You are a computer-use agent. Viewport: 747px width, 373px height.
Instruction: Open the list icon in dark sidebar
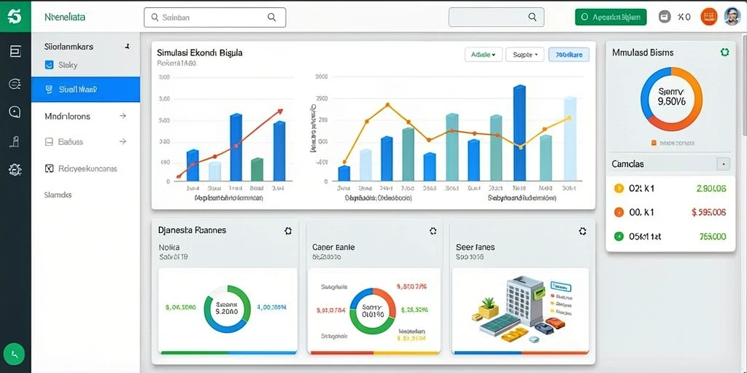pos(15,52)
